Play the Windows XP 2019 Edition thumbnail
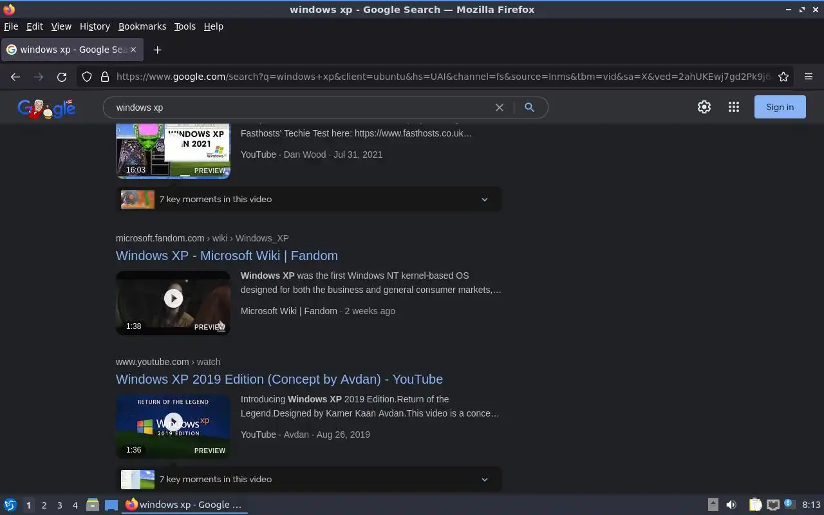The image size is (824, 515). 173,426
